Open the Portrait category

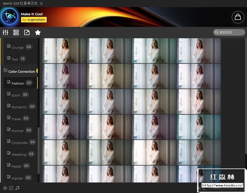point(21,131)
